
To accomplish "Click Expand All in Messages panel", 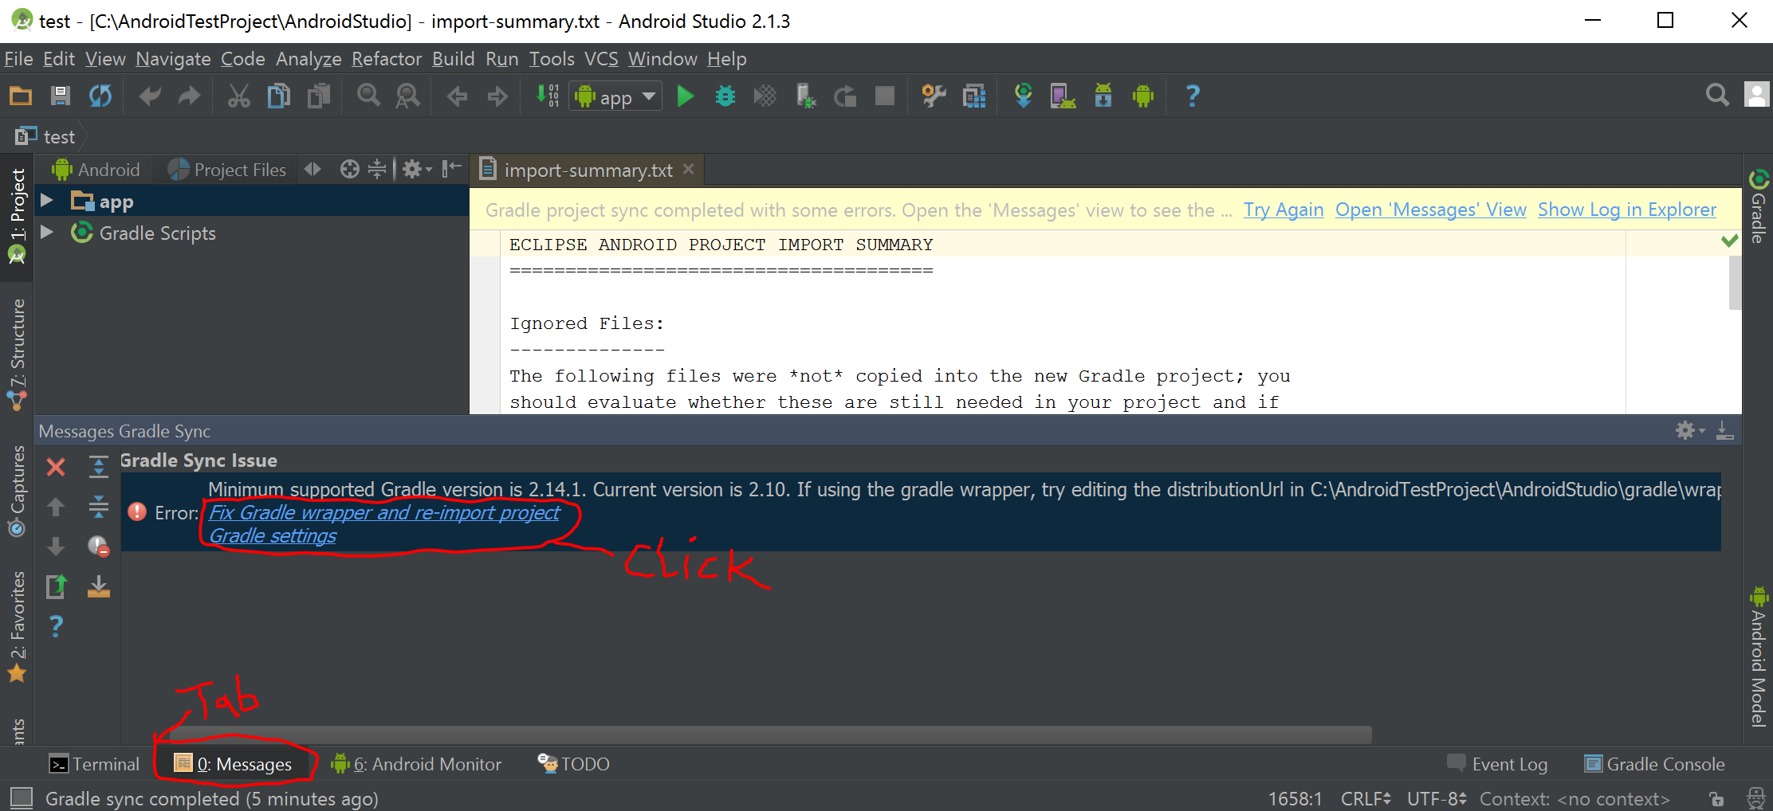I will [x=98, y=466].
